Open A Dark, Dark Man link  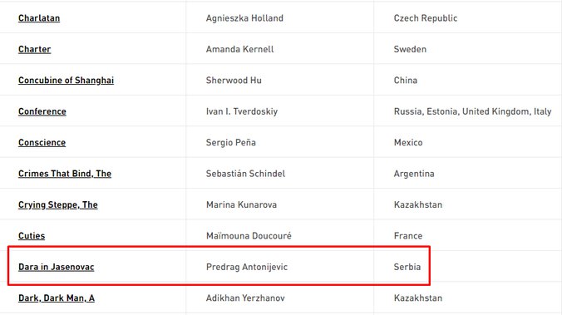[x=57, y=298]
